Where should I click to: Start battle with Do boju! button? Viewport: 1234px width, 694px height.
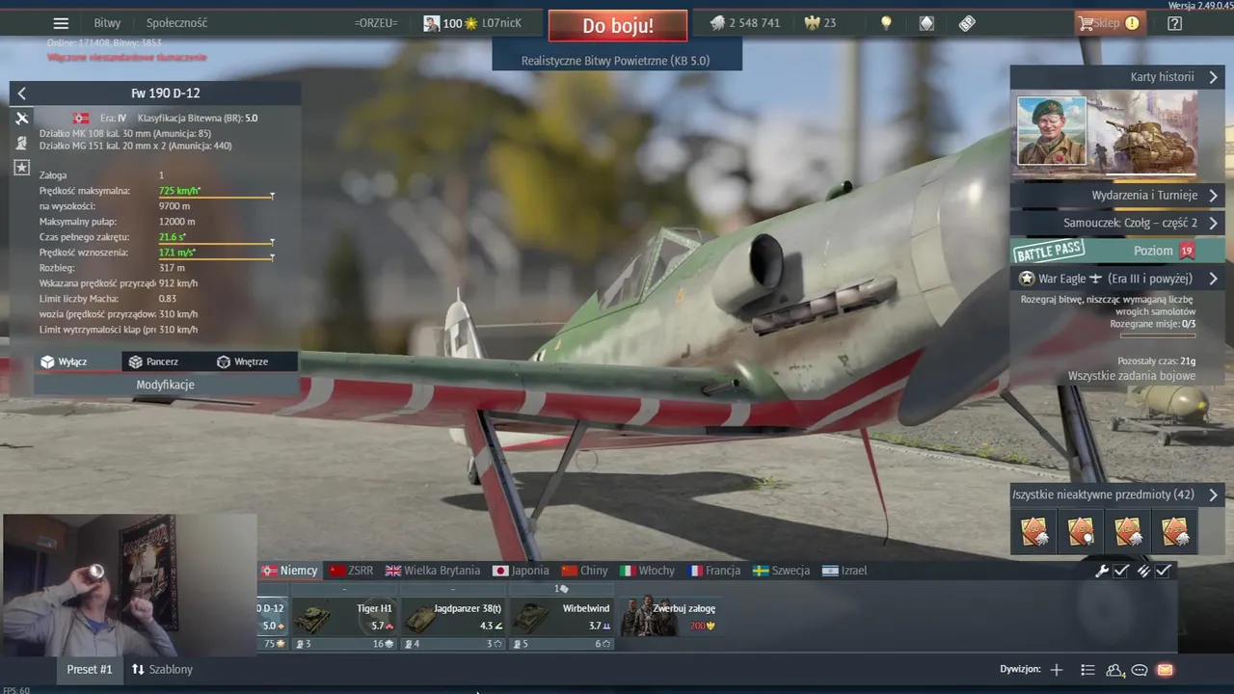[618, 26]
